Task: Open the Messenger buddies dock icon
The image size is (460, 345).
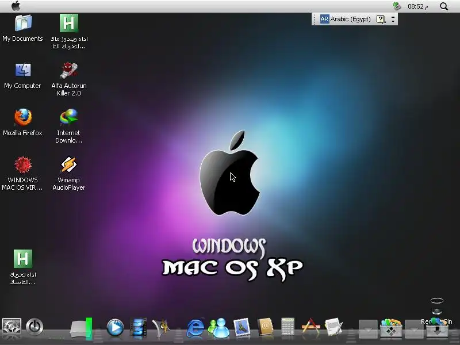Action: (x=219, y=327)
